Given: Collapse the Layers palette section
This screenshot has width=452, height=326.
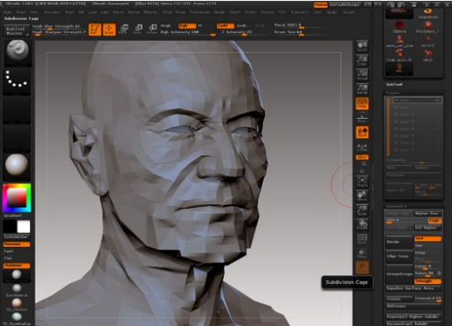Looking at the screenshot, I should [393, 93].
